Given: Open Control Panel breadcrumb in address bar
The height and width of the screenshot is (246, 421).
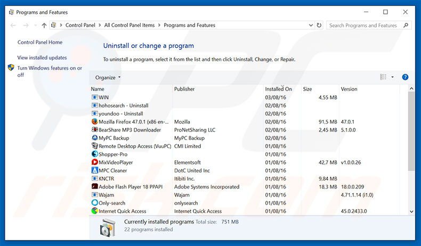Looking at the screenshot, I should tap(80, 25).
